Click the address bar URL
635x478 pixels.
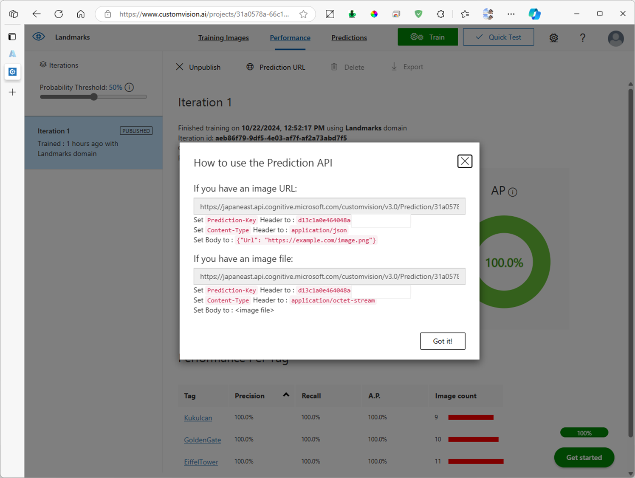point(204,14)
